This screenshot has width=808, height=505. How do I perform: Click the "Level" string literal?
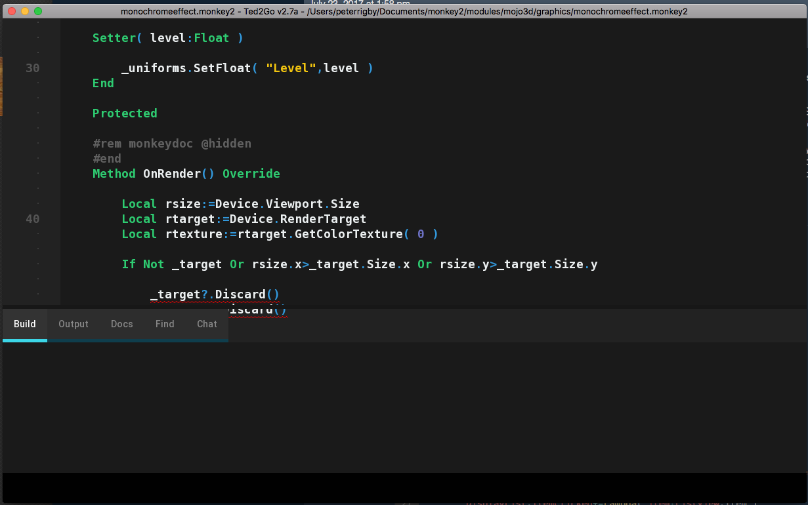tap(291, 68)
